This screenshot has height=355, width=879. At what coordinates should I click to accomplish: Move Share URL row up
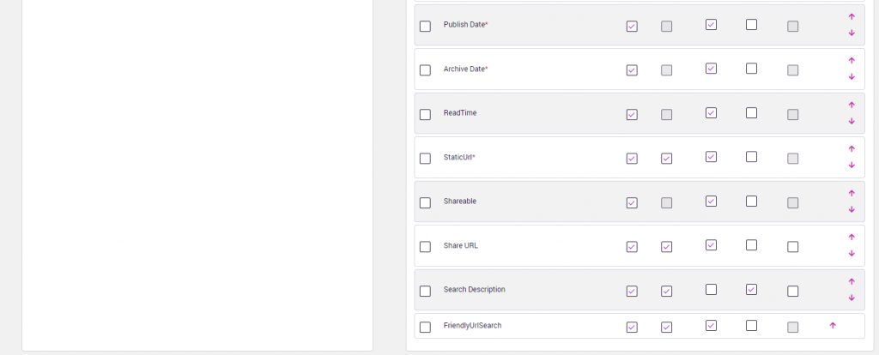point(852,238)
